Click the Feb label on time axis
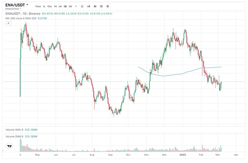Screen dimensions: 248x163 coord(201,155)
